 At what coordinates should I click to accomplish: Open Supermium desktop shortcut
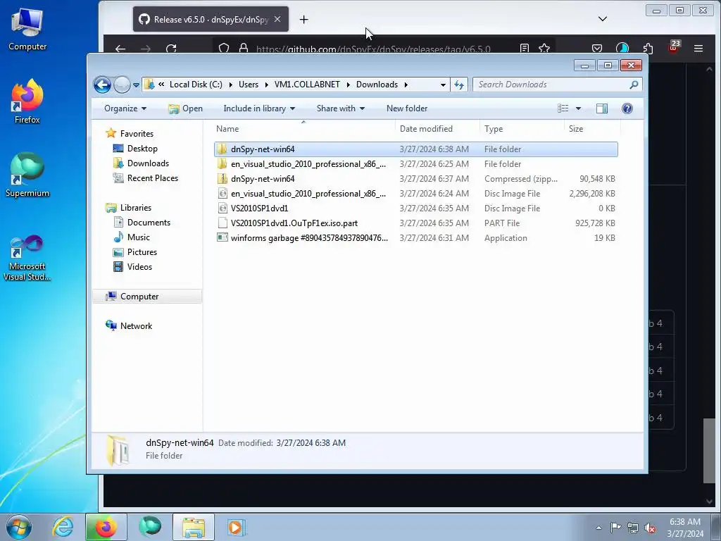click(27, 175)
